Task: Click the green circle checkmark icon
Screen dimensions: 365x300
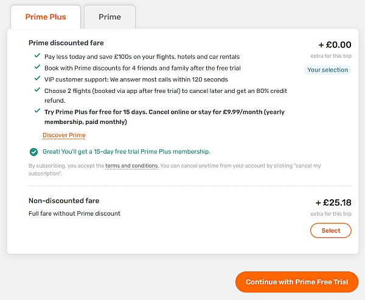Action: tap(33, 152)
